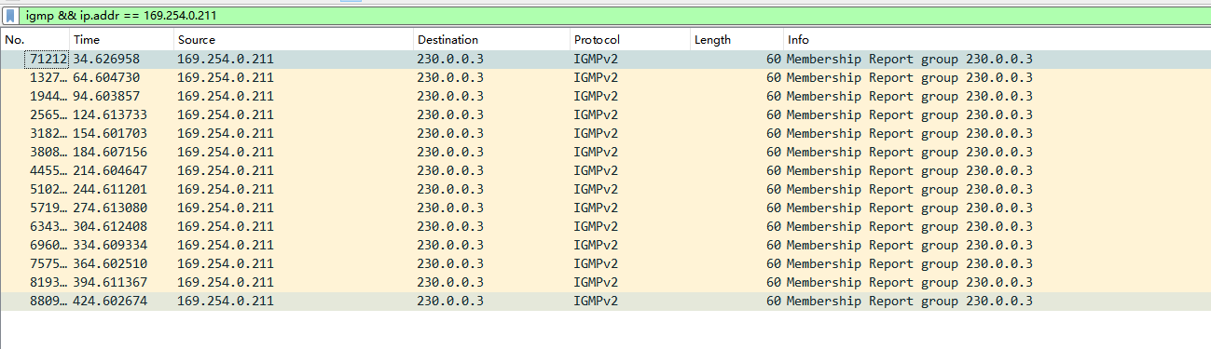Select packet at time 424.602674
This screenshot has width=1211, height=349.
pos(605,301)
